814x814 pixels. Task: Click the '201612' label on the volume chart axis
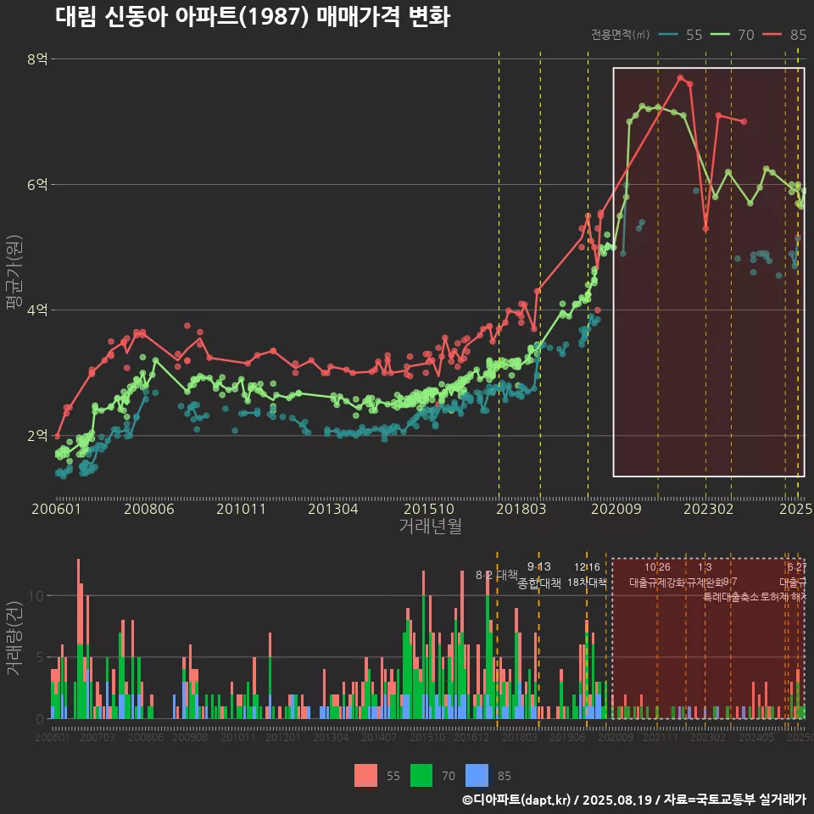pos(471,737)
